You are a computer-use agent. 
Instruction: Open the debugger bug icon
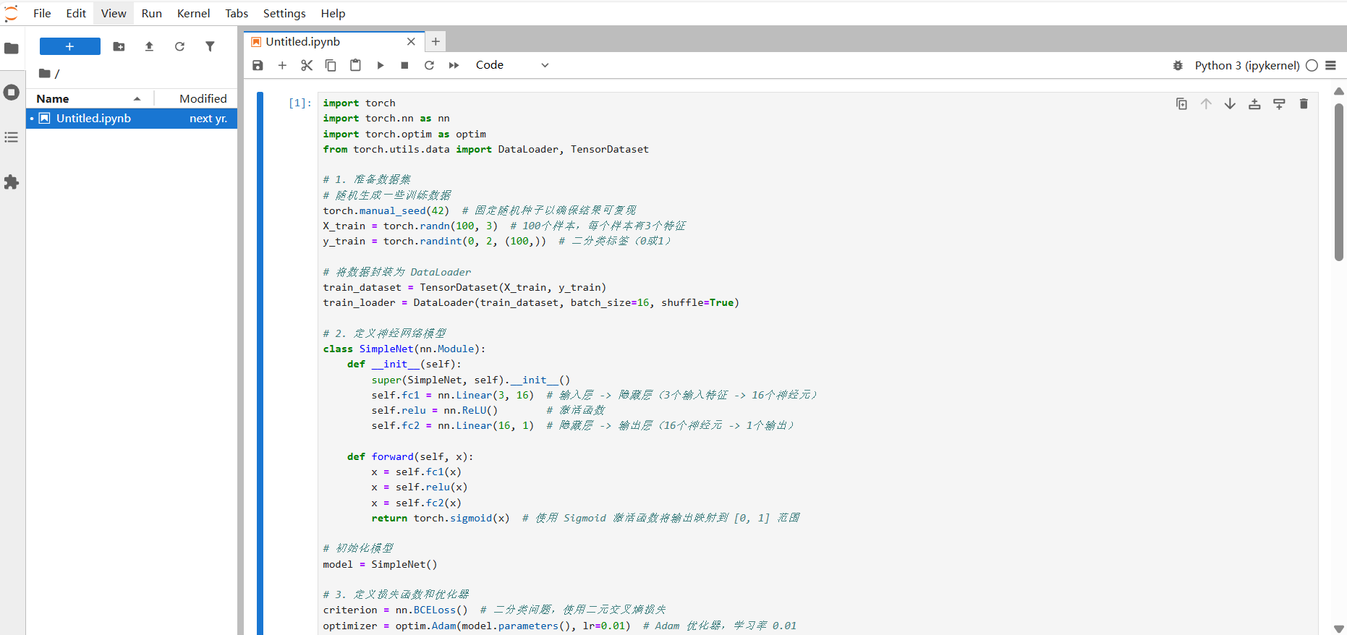[1178, 65]
